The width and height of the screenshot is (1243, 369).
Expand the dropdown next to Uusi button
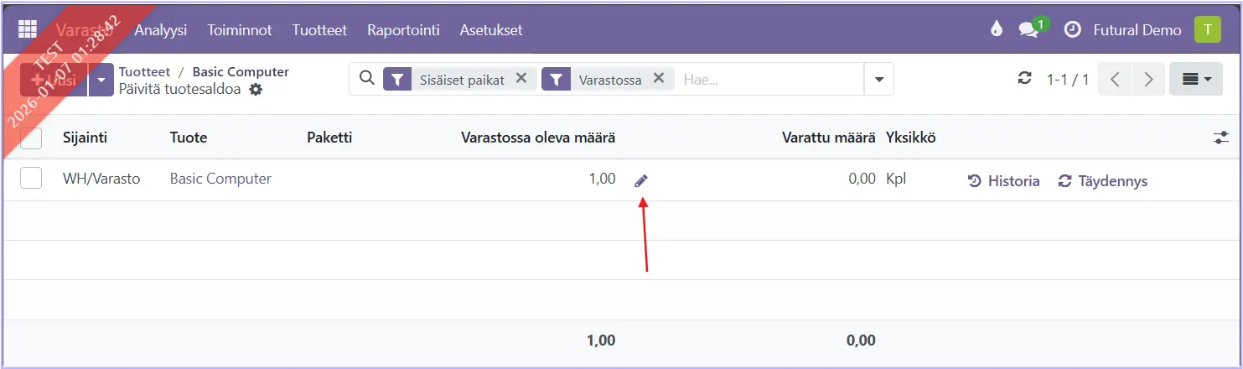point(101,80)
